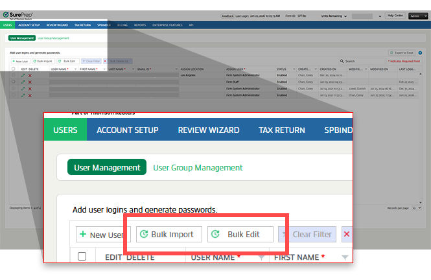Screen dimensions: 431x280
Task: Select the checkbox on the Firm Staff row
Action: click(13, 82)
